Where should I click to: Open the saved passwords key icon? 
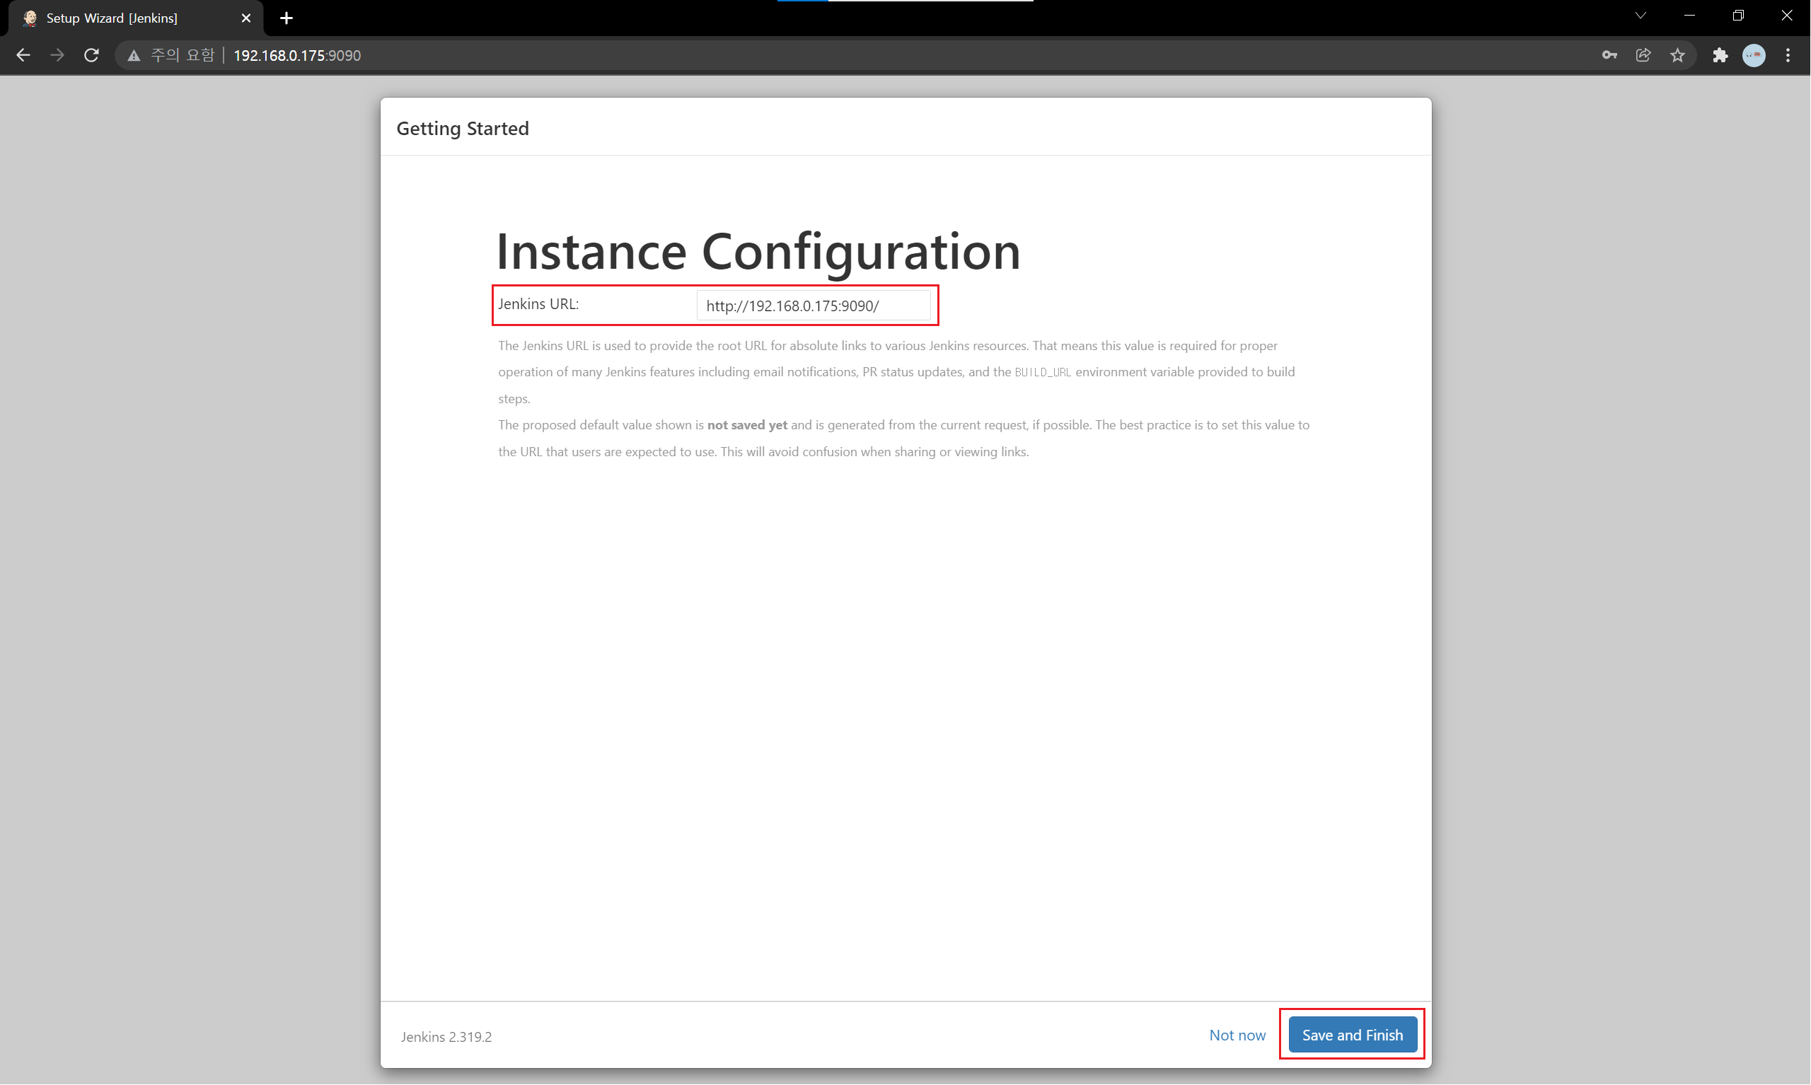pyautogui.click(x=1609, y=56)
